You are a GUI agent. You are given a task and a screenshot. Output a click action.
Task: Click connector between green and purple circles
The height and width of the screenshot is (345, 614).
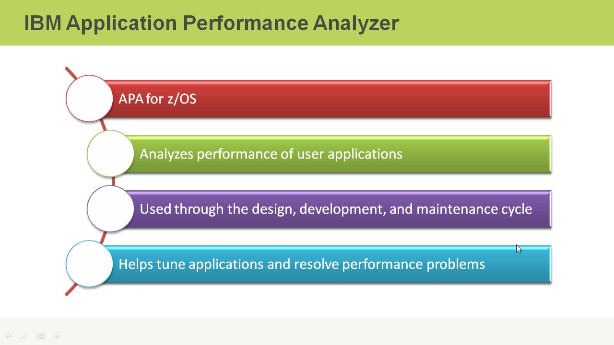click(113, 181)
